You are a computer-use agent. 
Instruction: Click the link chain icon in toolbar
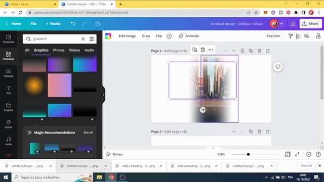coord(307,36)
